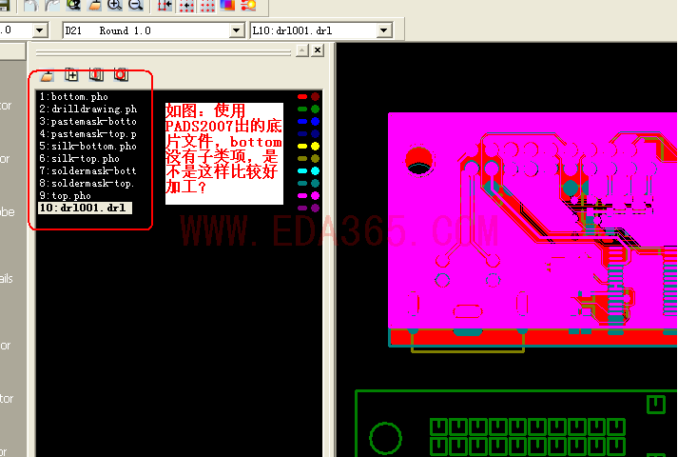This screenshot has height=457, width=678.
Task: Click the navy flash-color circle for pastemask-top
Action: 316,133
